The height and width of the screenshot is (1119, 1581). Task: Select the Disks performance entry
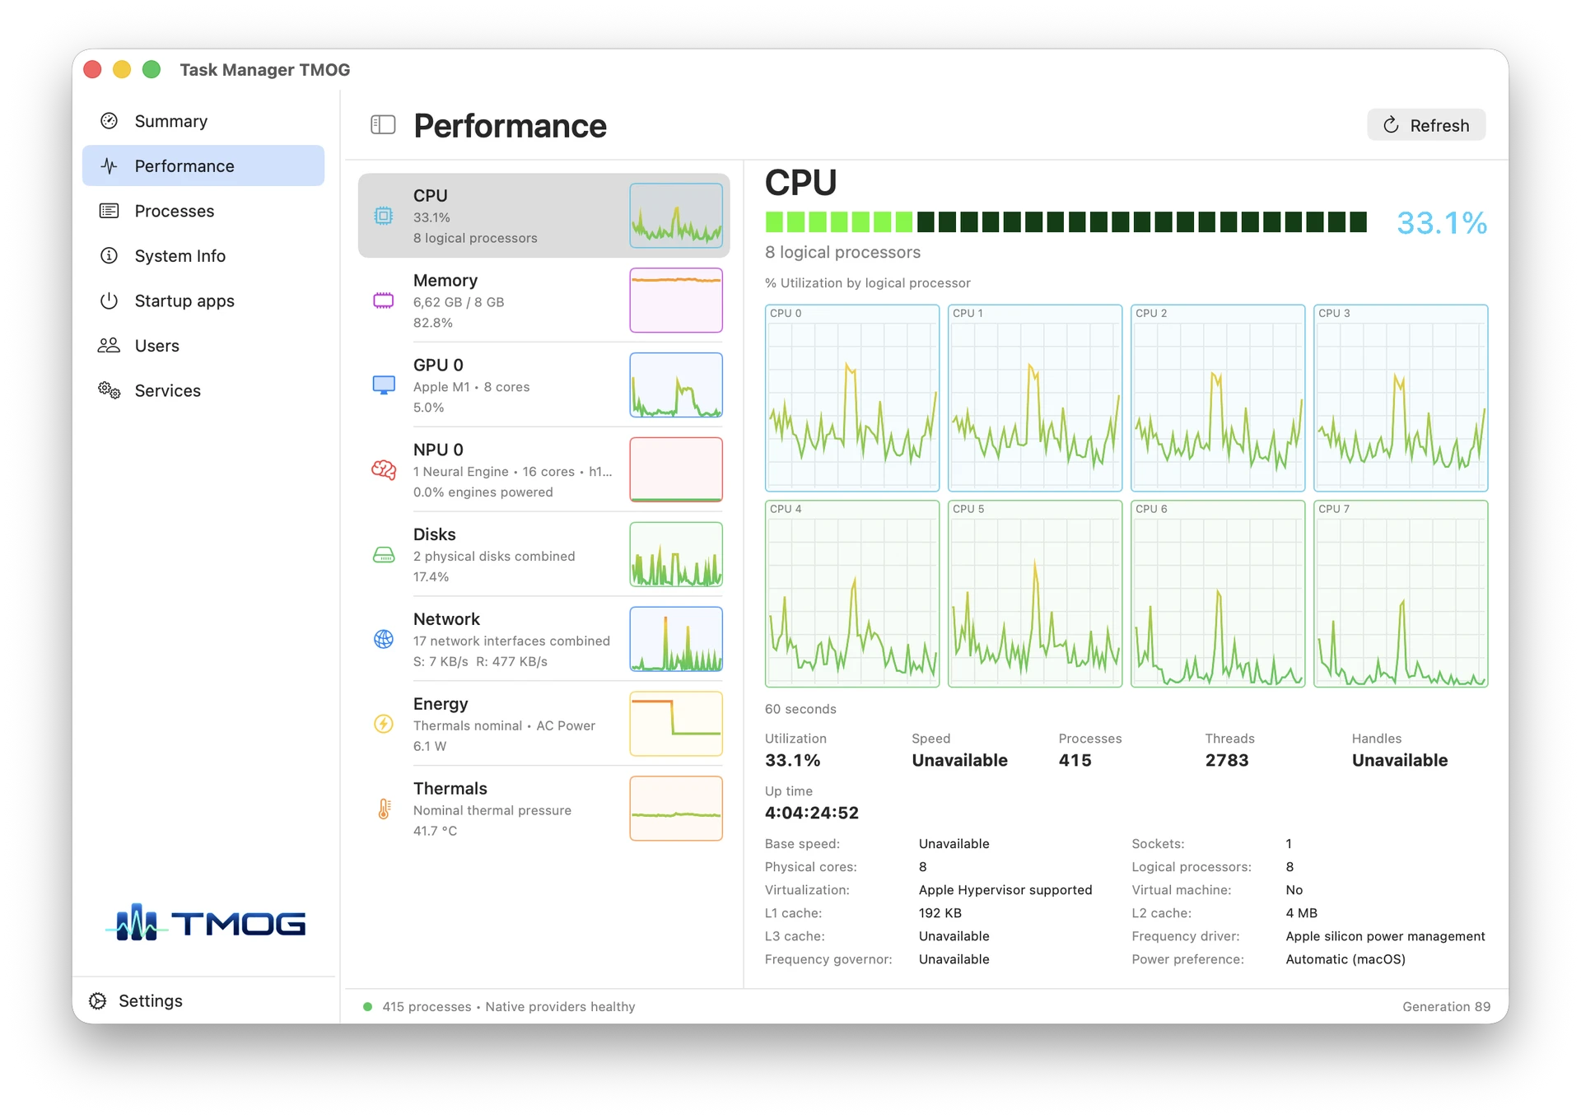point(544,554)
